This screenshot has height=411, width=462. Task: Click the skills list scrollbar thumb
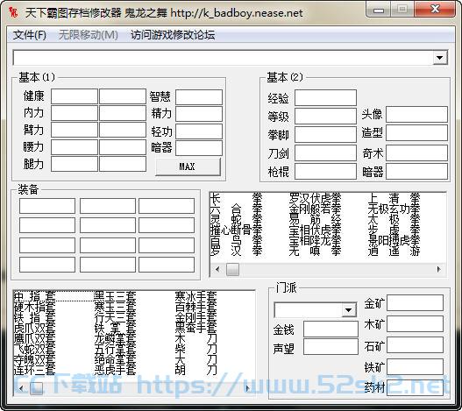[232, 269]
